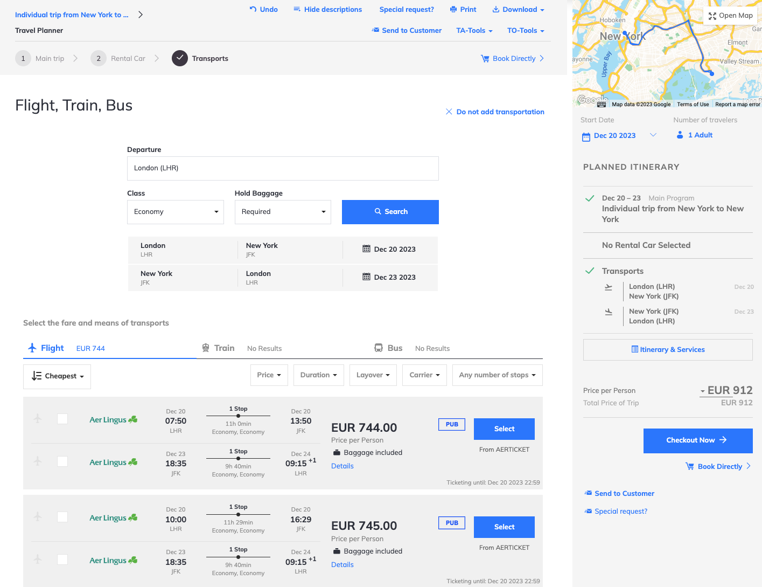Screen dimensions: 762x587
Task: Tick the return flight checkbox in EUR 744 offer
Action: 62,461
